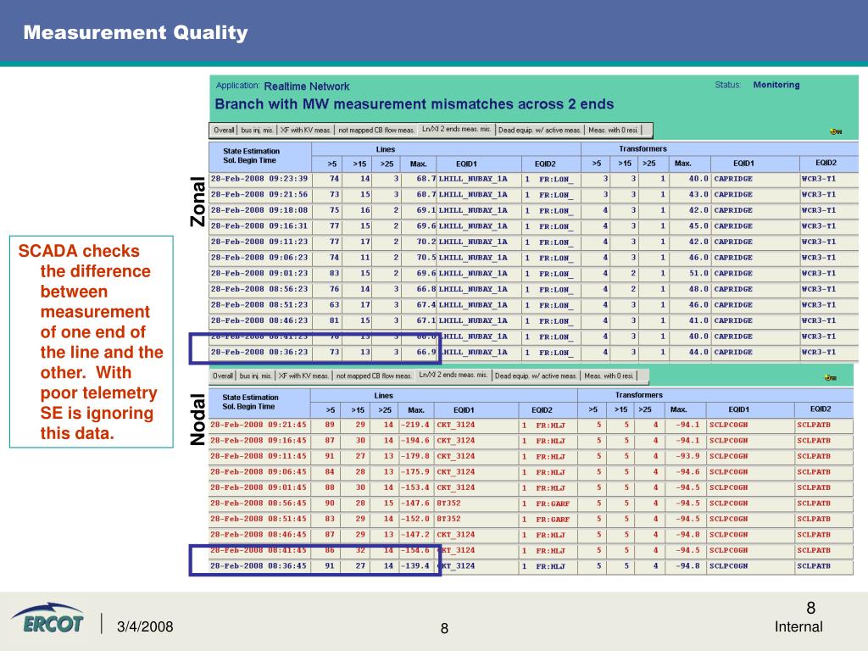Click the Zonal Lines Max. value '70.5'
Viewport: 868px width, 651px height.
(x=426, y=258)
